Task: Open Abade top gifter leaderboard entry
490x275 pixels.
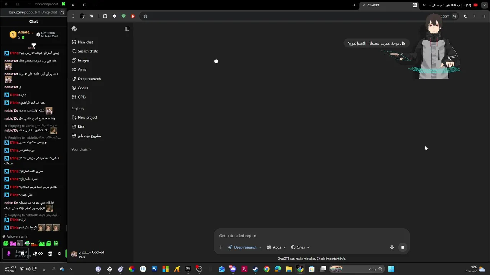Action: pos(21,34)
